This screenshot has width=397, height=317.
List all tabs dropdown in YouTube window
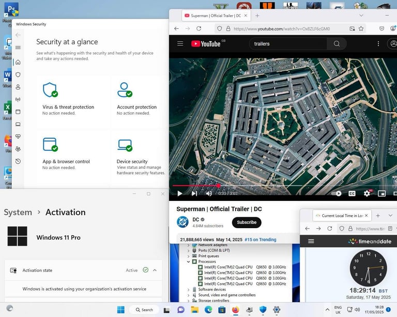pos(361,15)
